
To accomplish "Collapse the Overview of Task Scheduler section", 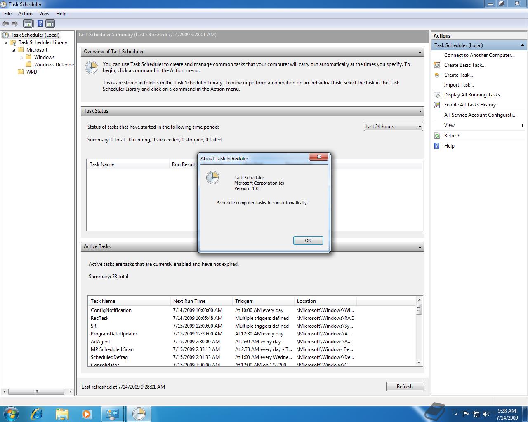I will pos(420,52).
